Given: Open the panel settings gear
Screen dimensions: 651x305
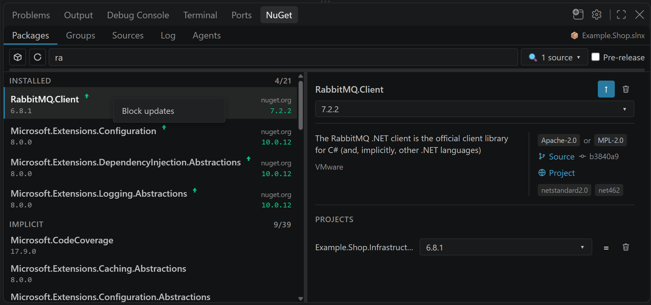Looking at the screenshot, I should coord(597,15).
